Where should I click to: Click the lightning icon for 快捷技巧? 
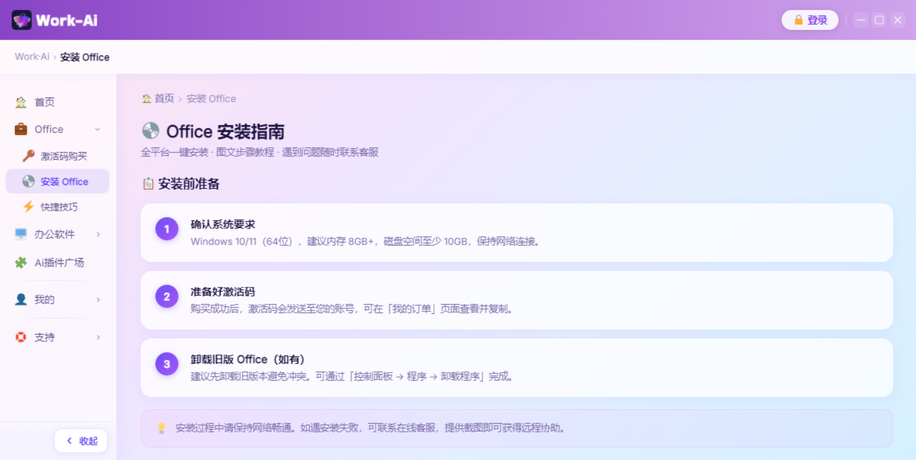tap(28, 207)
